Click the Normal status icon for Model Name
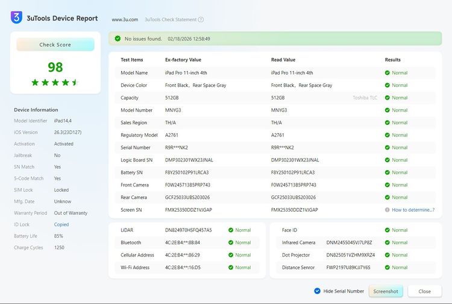 click(388, 73)
